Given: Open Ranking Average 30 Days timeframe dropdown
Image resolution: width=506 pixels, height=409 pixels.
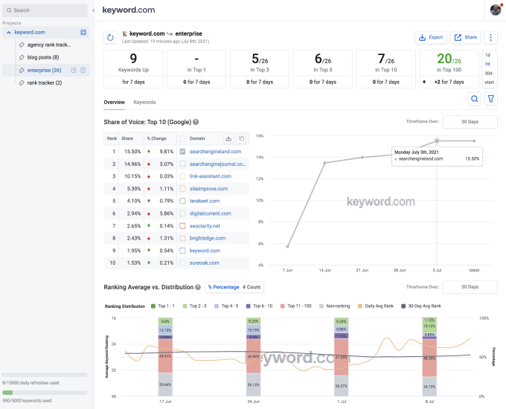Looking at the screenshot, I should tap(470, 286).
